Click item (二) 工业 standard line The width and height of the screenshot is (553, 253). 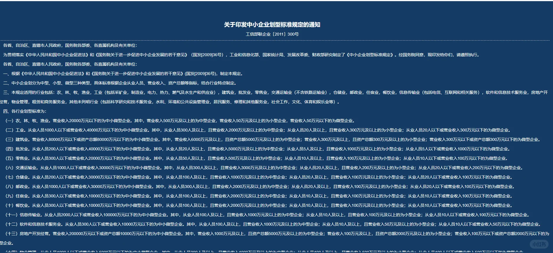[x=259, y=130]
